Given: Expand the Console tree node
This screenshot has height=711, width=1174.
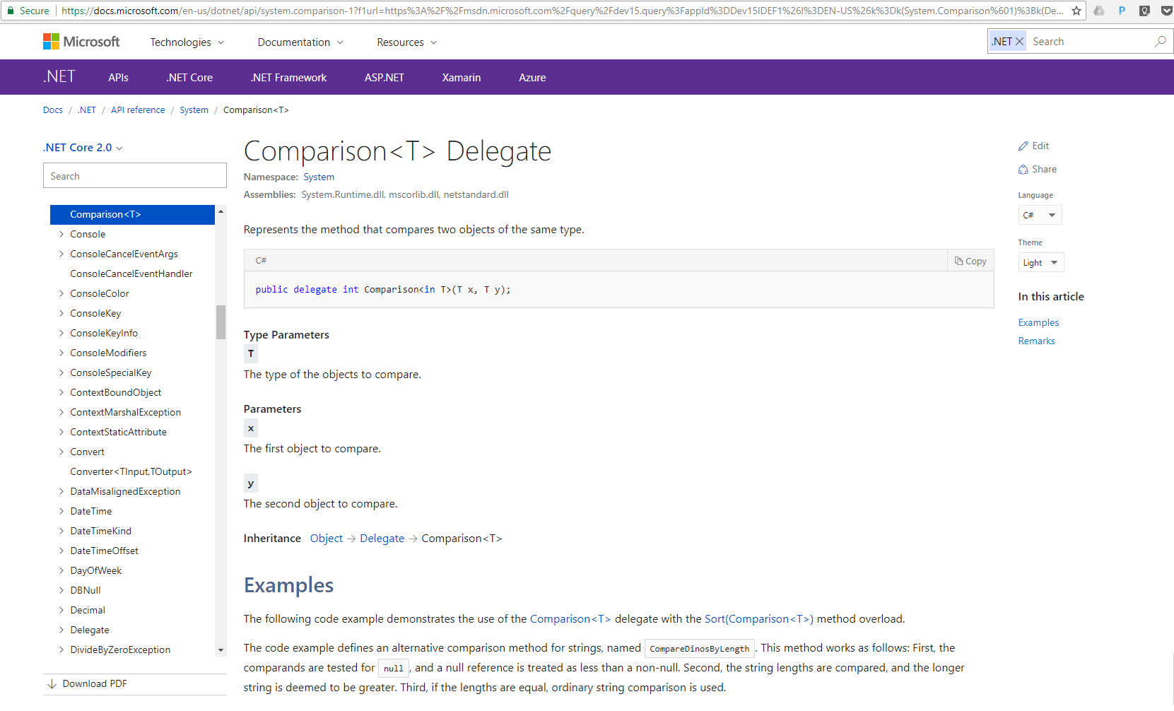Looking at the screenshot, I should pyautogui.click(x=61, y=234).
